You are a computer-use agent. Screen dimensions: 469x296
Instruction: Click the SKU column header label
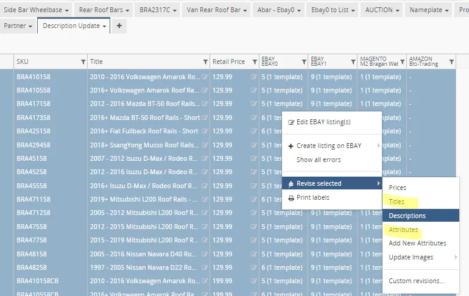[x=23, y=62]
